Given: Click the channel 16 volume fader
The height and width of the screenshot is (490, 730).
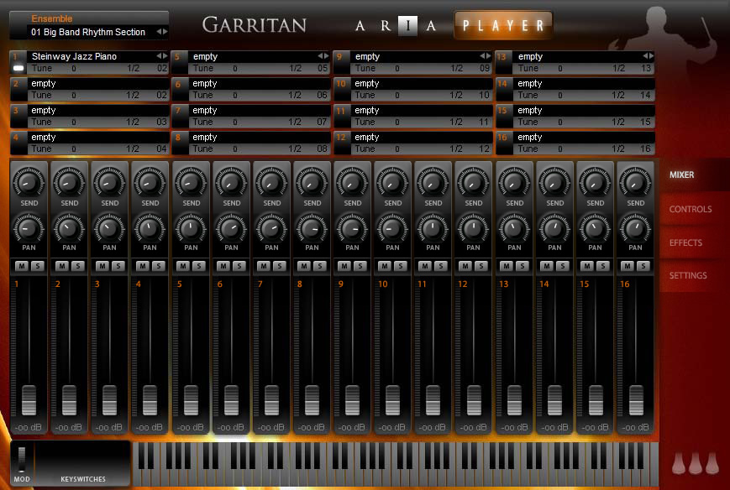Looking at the screenshot, I should pos(636,400).
